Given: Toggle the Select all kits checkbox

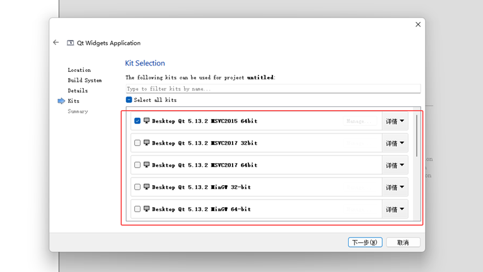Looking at the screenshot, I should pos(129,99).
